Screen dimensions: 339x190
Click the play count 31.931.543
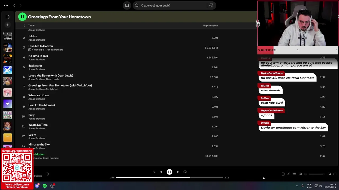click(211, 48)
